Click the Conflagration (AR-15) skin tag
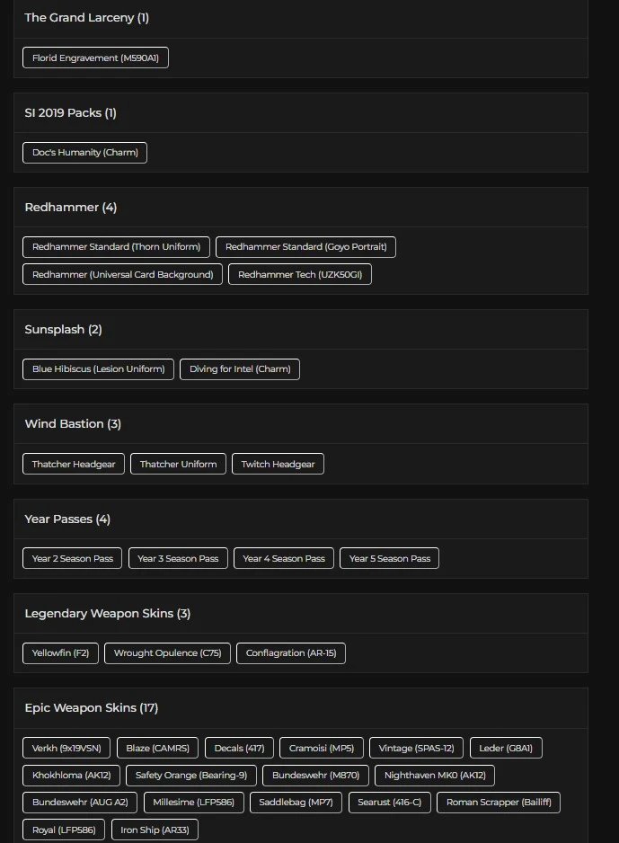This screenshot has height=843, width=619. 291,653
